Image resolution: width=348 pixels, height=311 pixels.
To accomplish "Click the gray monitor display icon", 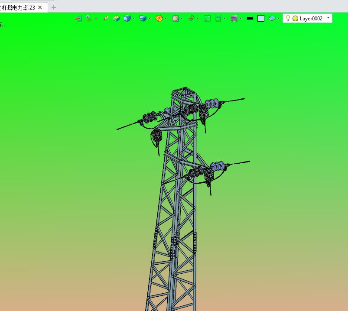I will click(x=234, y=18).
